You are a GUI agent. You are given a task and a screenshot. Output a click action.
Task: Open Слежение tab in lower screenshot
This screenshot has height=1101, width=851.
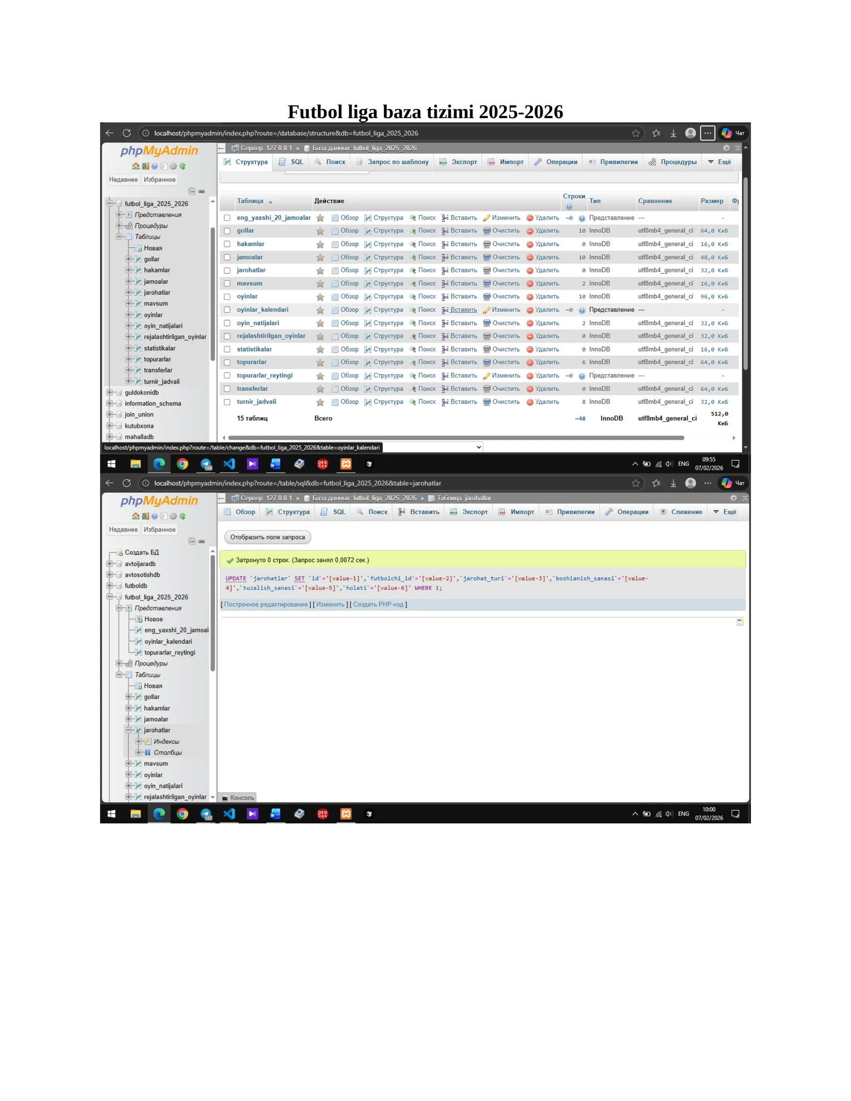(x=680, y=512)
